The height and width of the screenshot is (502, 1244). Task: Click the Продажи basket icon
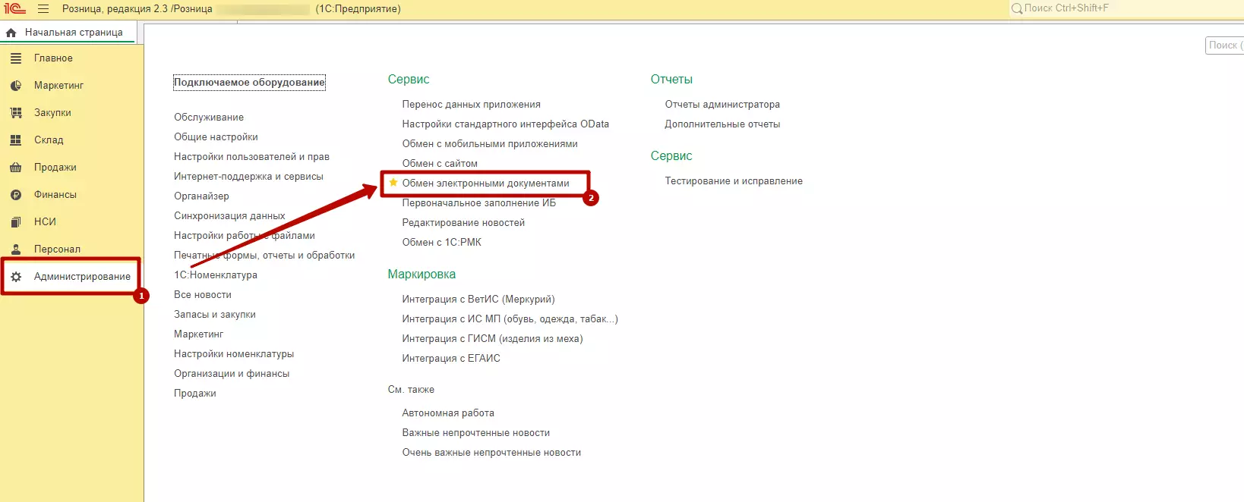pyautogui.click(x=16, y=168)
